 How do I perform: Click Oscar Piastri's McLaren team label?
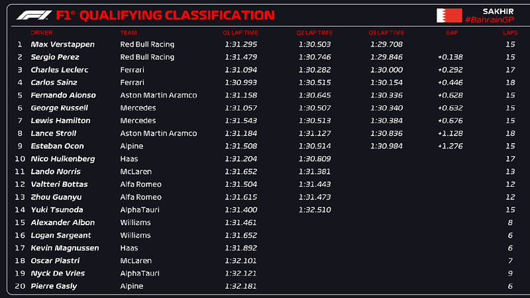136,261
